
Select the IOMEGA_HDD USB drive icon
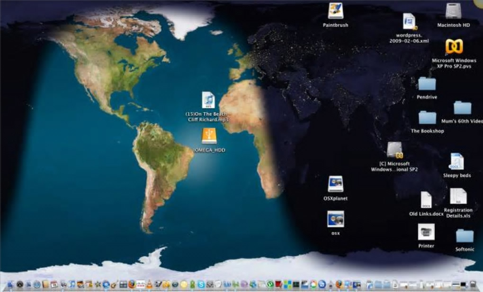[209, 136]
